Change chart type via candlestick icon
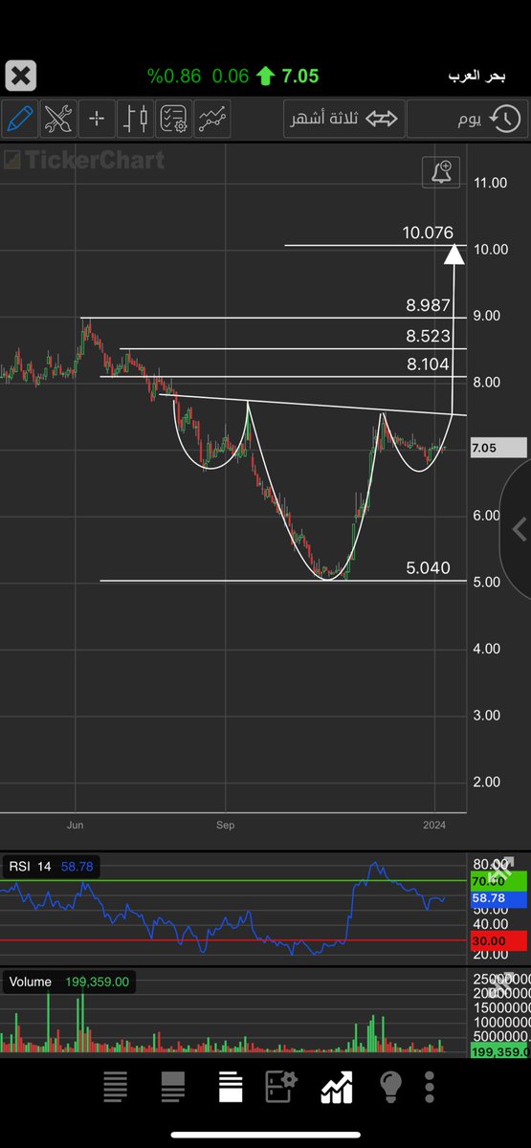Image resolution: width=531 pixels, height=1148 pixels. [x=136, y=120]
